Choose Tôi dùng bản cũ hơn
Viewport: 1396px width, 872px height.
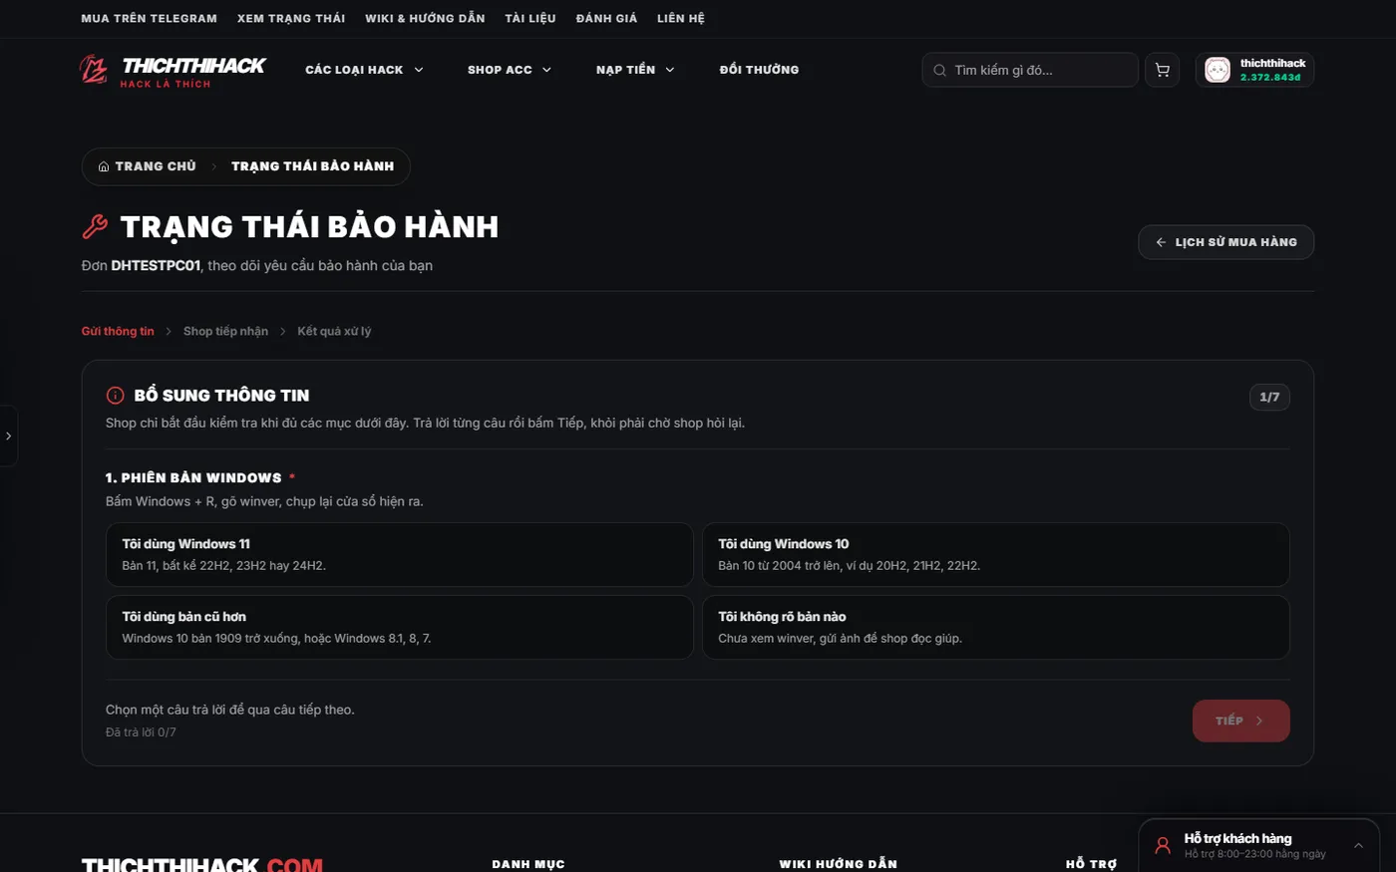point(399,627)
